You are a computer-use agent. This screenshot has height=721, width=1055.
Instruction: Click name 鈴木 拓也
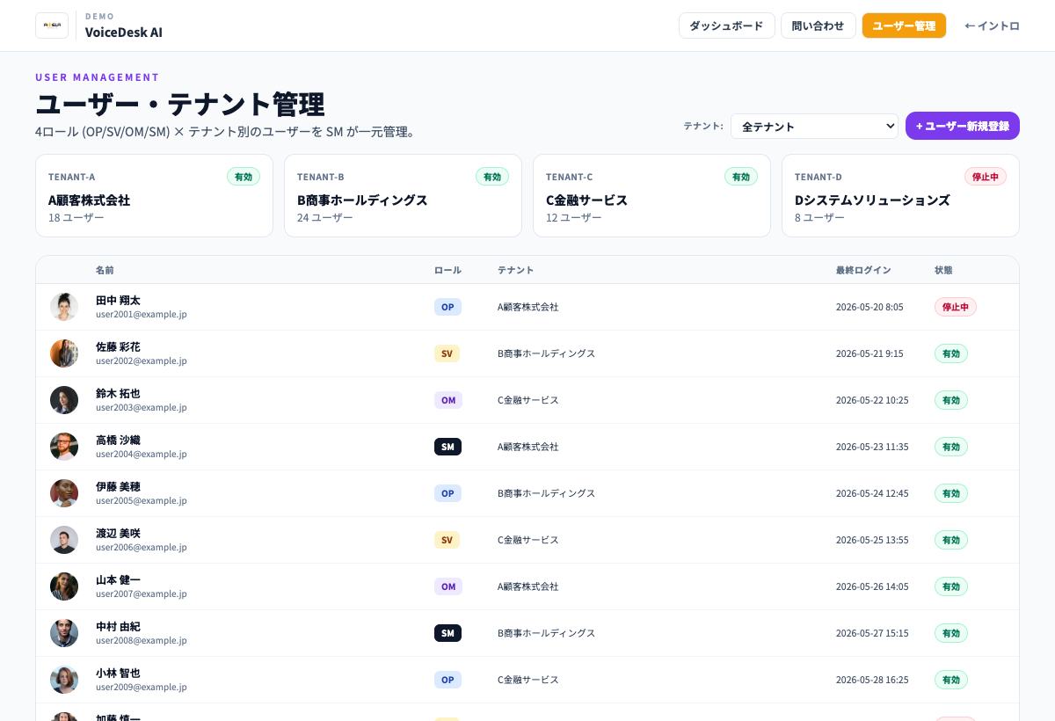pyautogui.click(x=118, y=394)
